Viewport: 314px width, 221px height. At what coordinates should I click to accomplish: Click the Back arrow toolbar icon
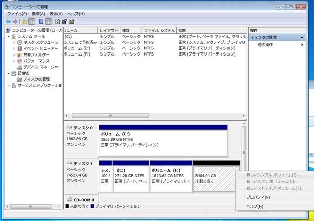[x=8, y=22]
